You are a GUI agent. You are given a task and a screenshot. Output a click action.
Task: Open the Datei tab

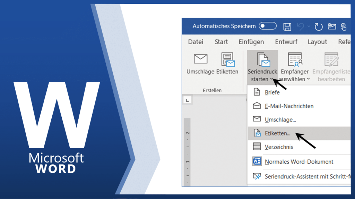196,42
